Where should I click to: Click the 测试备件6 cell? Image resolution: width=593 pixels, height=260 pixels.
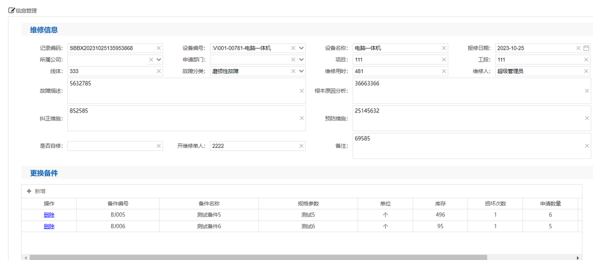click(209, 226)
